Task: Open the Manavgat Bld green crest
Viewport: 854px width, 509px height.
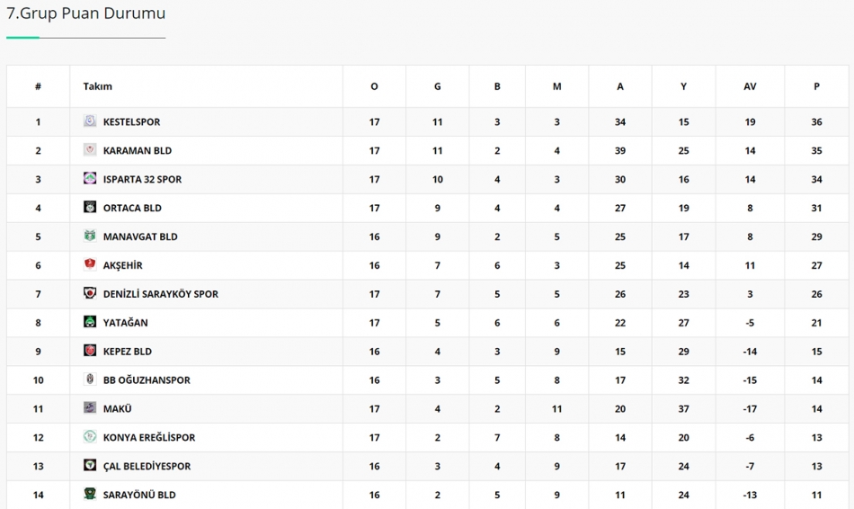Action: pos(90,236)
